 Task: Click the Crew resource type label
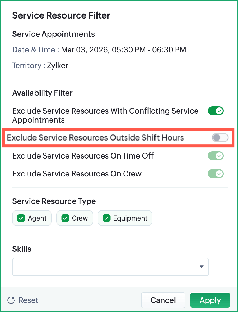click(80, 218)
